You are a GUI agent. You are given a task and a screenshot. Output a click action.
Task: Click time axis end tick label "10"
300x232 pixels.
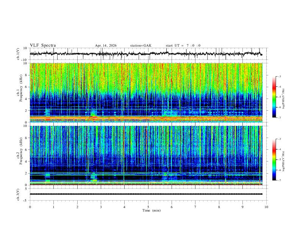[266, 207]
